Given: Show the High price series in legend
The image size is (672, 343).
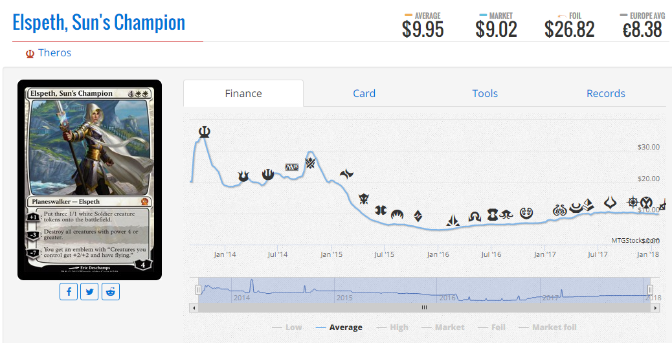Looking at the screenshot, I should [392, 327].
